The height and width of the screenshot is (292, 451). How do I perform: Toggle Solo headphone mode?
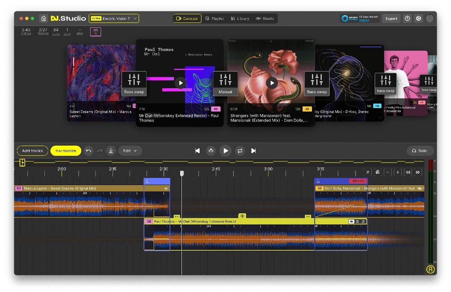pos(420,151)
